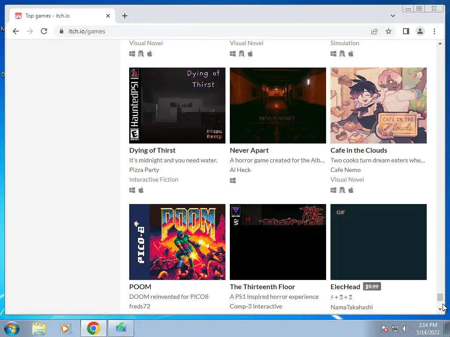This screenshot has width=450, height=337.
Task: Visit the Comp-3 Interactive author page
Action: 256,306
